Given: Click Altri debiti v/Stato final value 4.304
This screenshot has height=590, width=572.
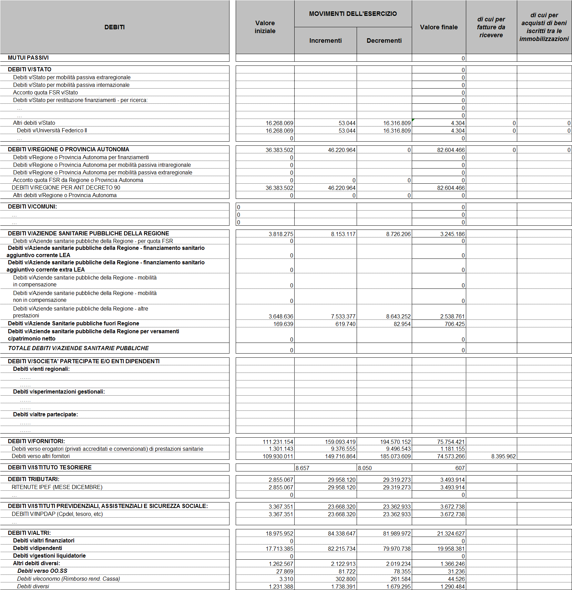Looking at the screenshot, I should 458,123.
